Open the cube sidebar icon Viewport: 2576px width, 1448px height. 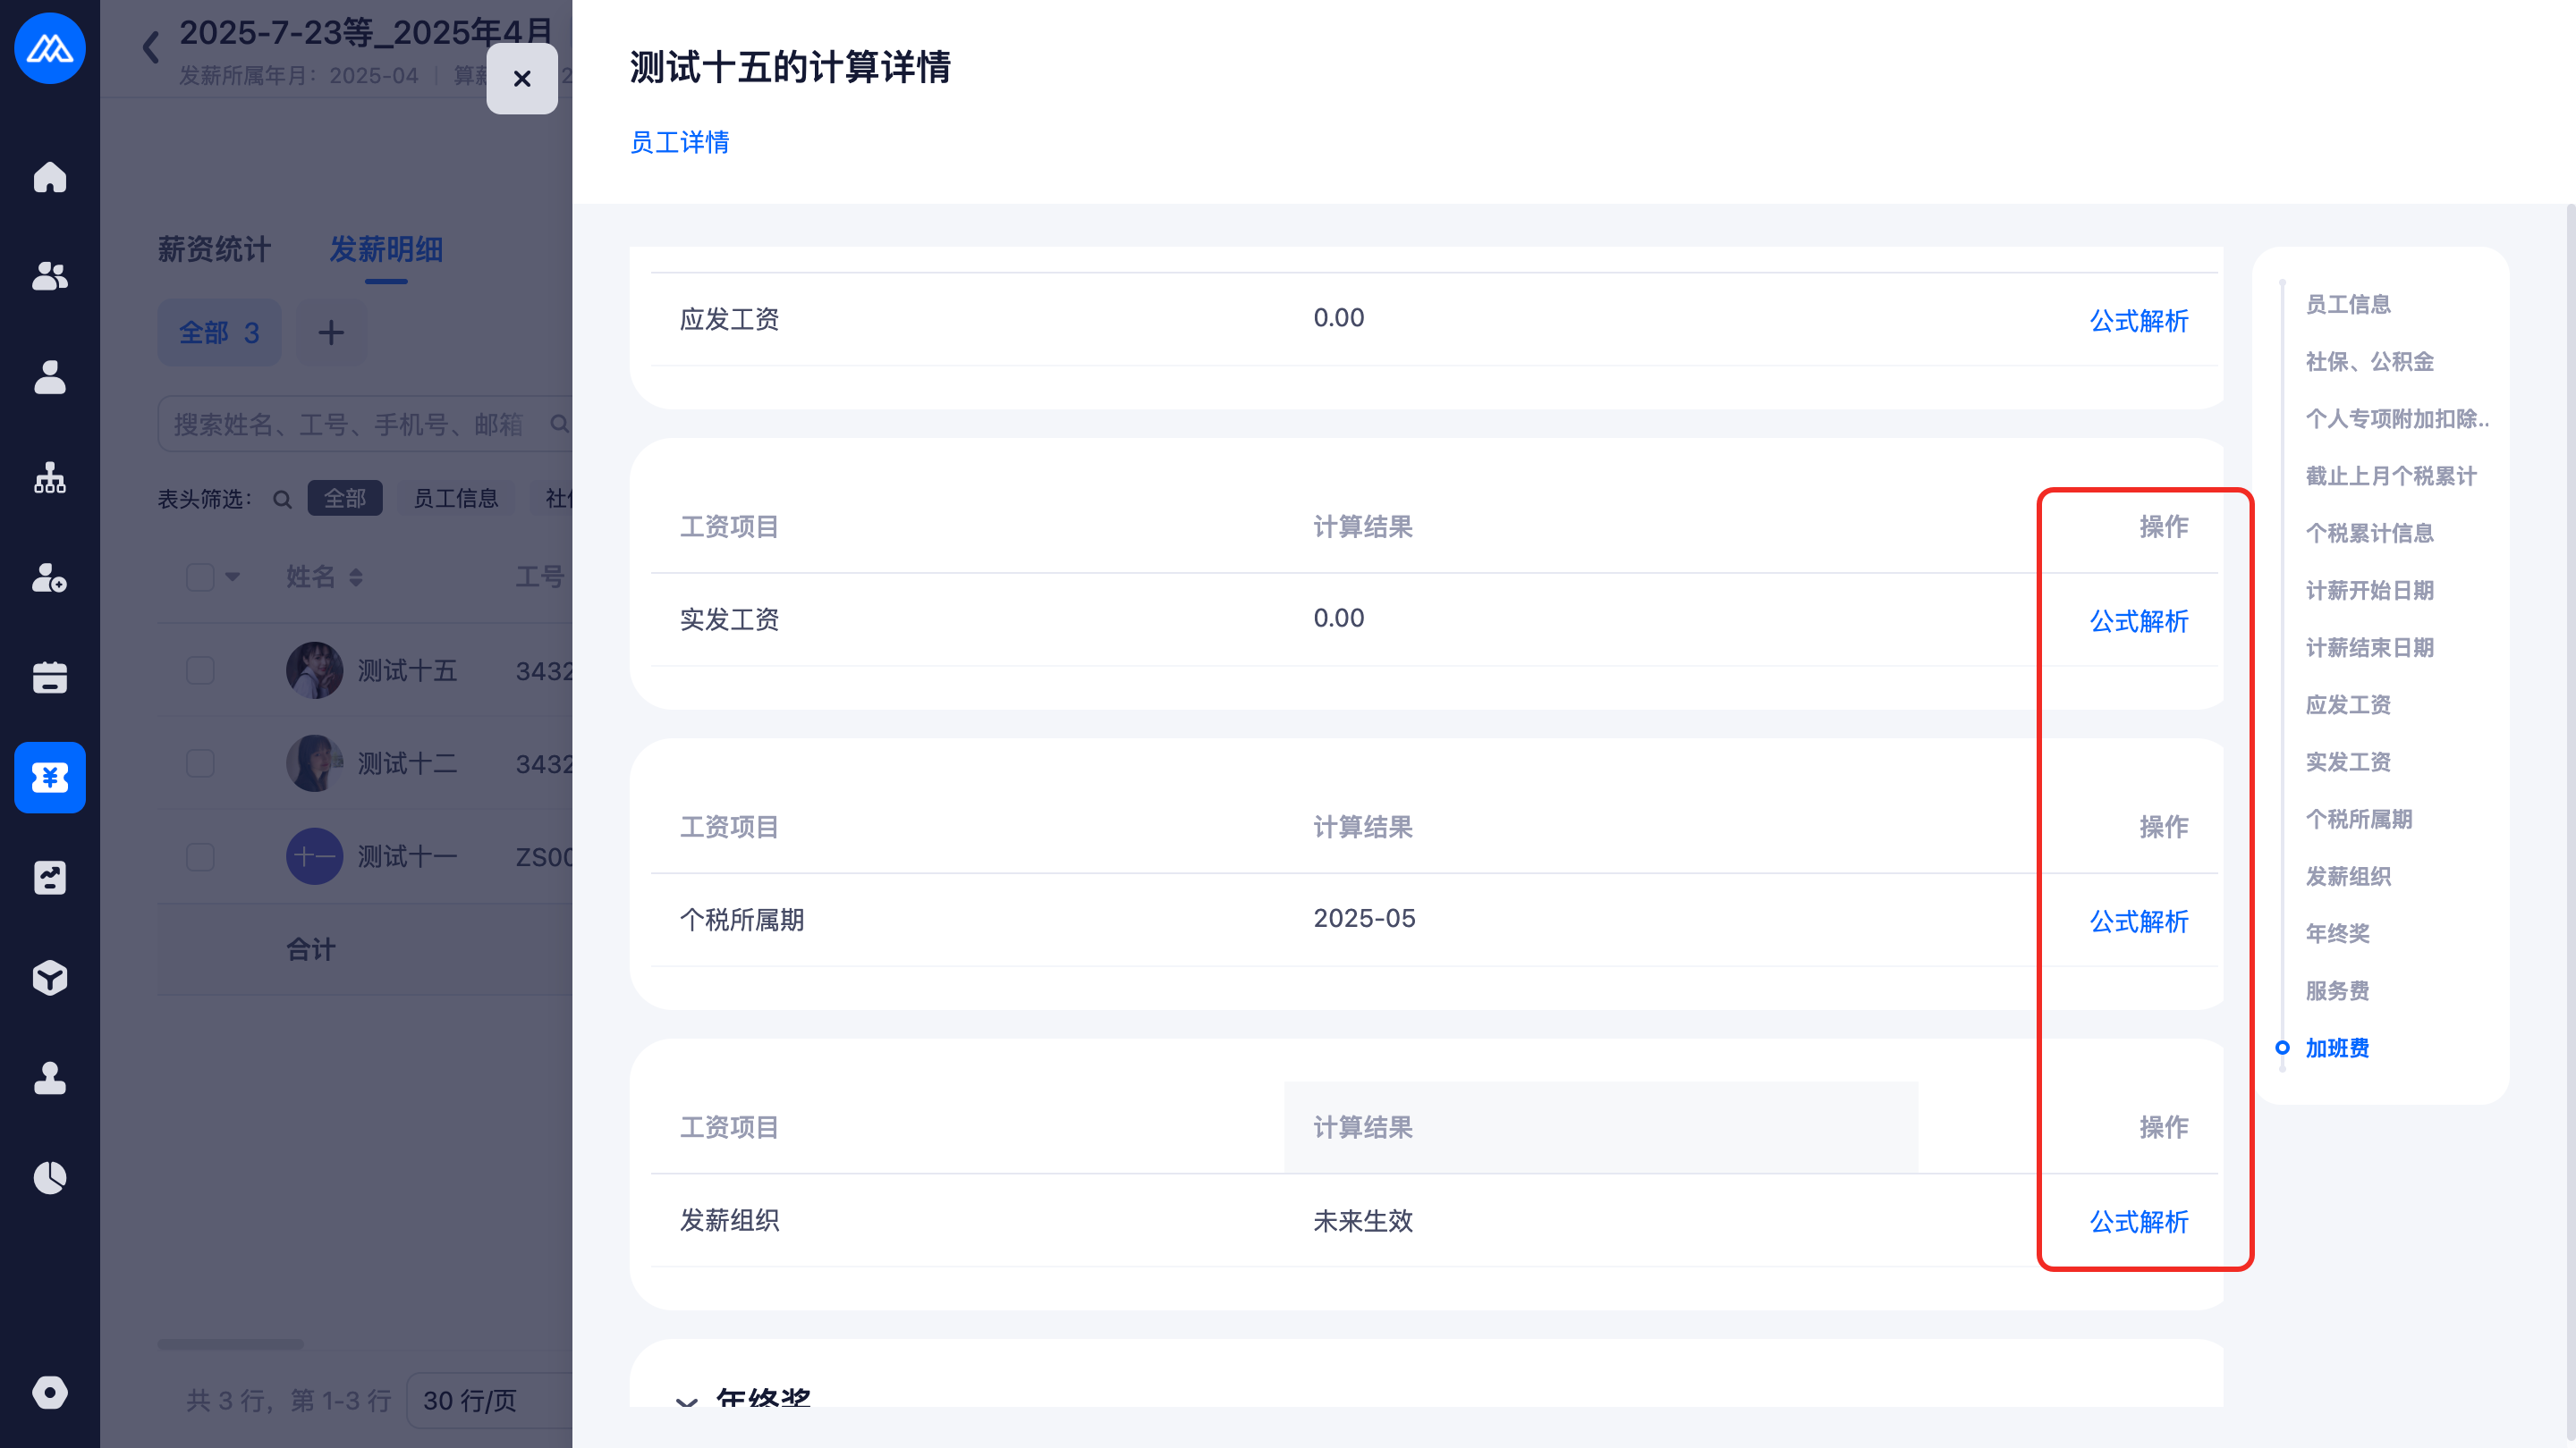[x=50, y=977]
